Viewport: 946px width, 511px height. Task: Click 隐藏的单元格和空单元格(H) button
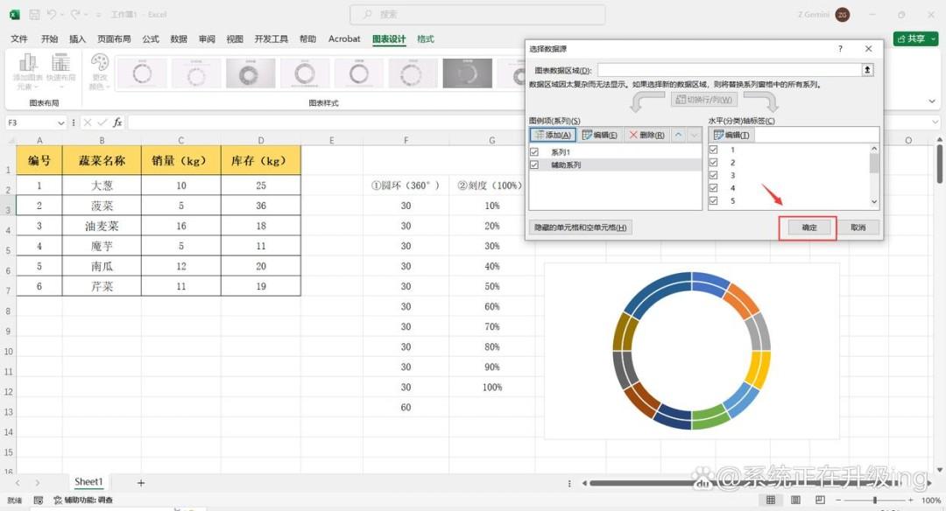click(x=581, y=227)
